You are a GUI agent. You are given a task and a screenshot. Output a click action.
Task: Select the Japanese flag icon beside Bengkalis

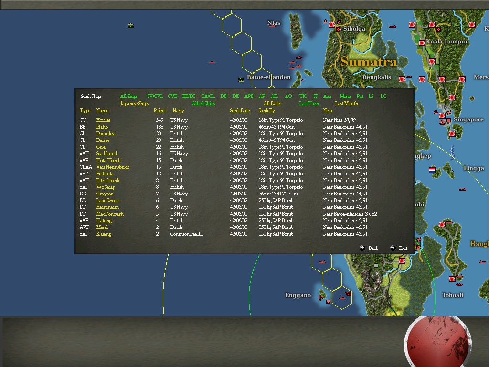(x=402, y=79)
